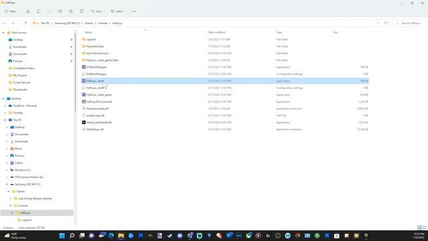Expand the Windows (C:) drive node
The width and height of the screenshot is (428, 241).
7,170
